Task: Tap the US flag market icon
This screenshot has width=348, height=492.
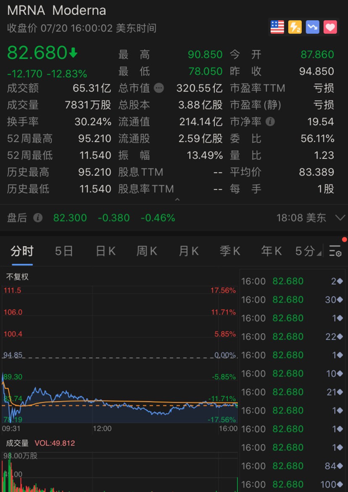Action: click(278, 27)
